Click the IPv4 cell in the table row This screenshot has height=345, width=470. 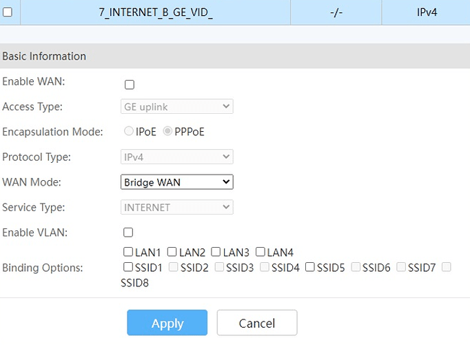427,12
